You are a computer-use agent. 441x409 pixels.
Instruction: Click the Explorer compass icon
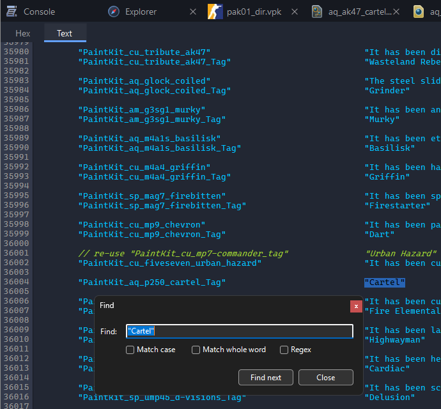(x=114, y=12)
